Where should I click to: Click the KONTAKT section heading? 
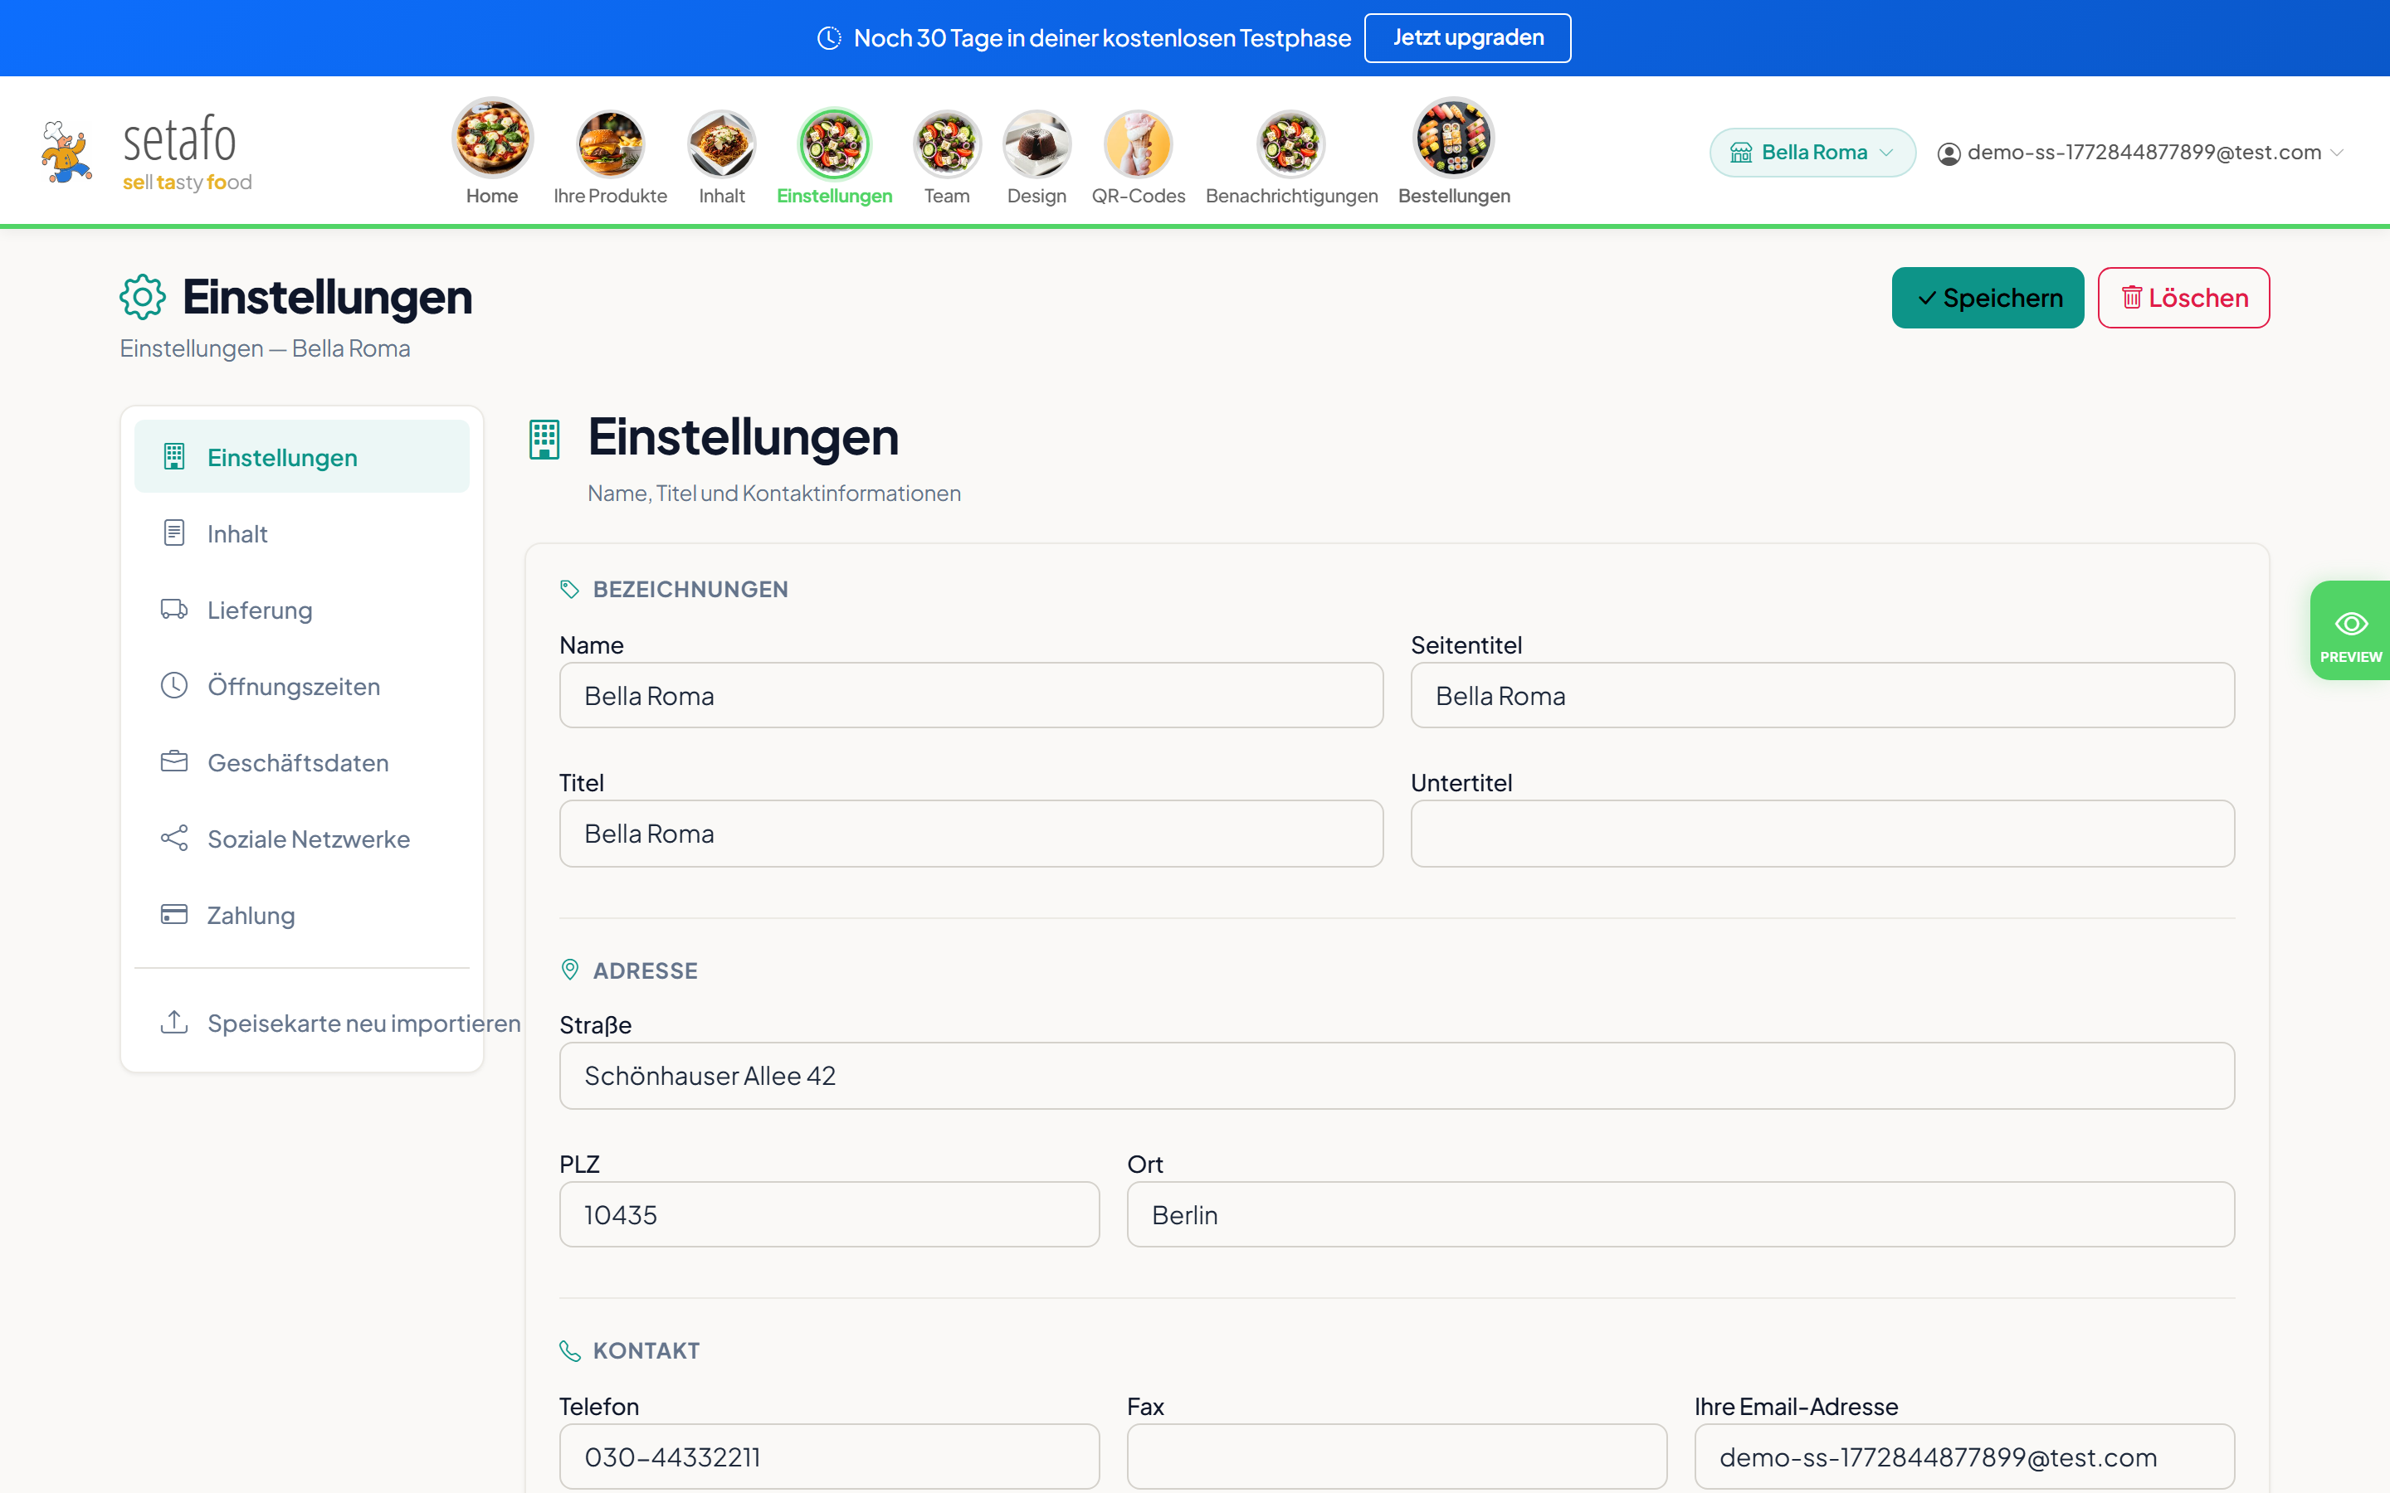(x=646, y=1351)
